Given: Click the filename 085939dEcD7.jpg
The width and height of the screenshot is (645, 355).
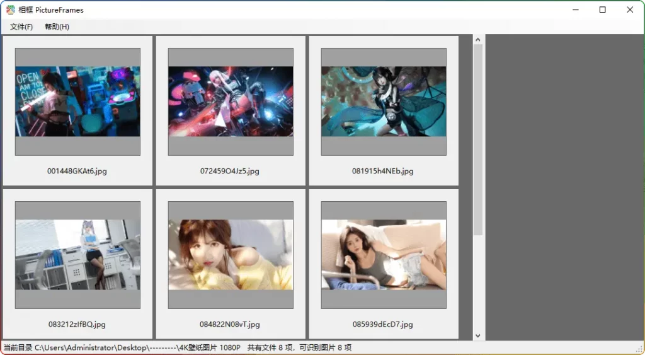Looking at the screenshot, I should click(383, 325).
